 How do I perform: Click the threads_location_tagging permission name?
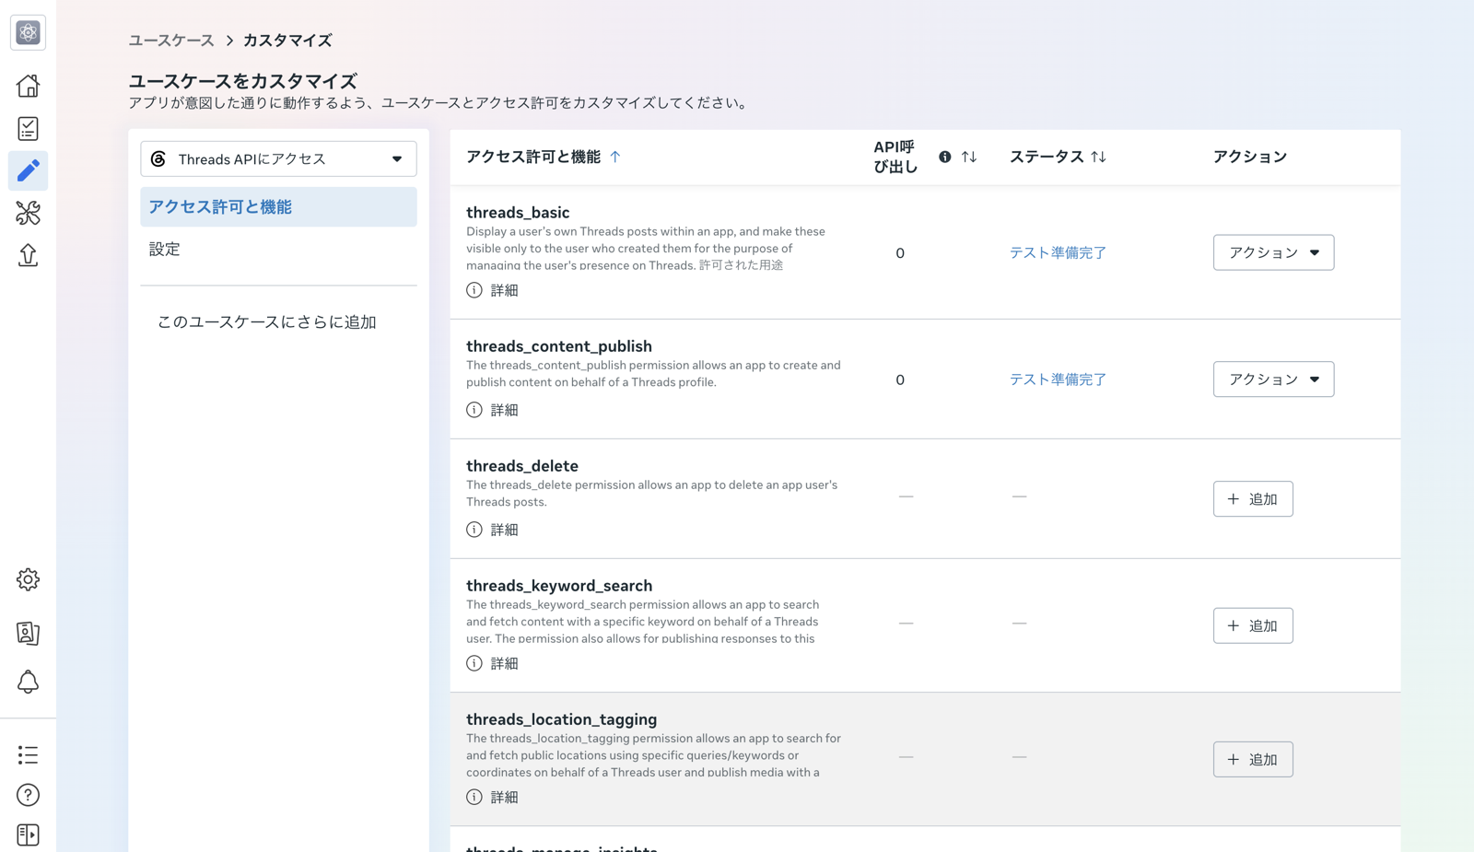[562, 719]
